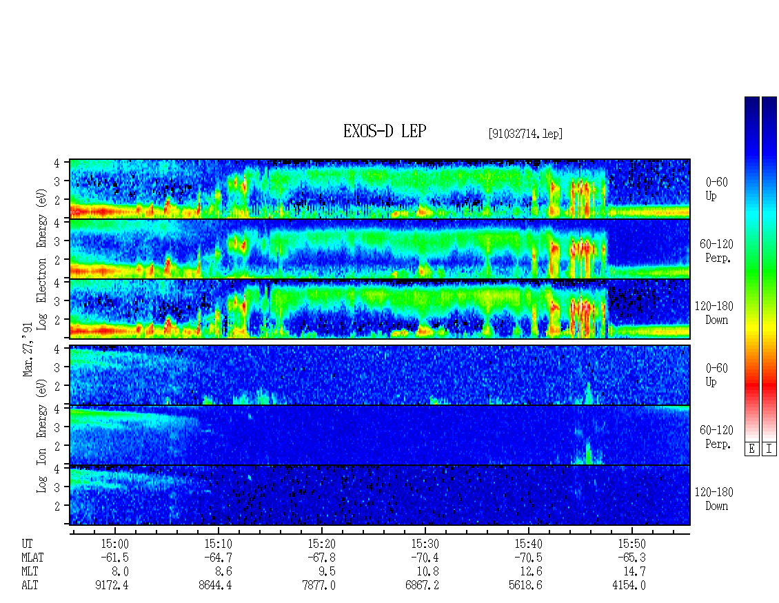Viewport: 779px width, 603px height.
Task: Click the ALT value "4154.0"
Action: (x=629, y=586)
